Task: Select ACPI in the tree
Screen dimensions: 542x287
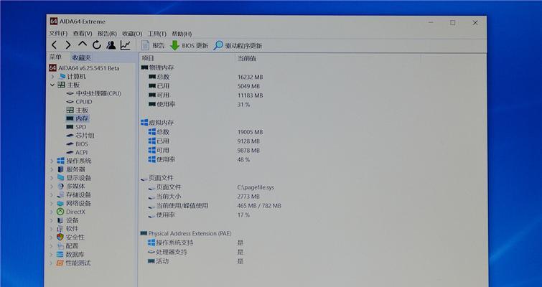Action: pos(77,152)
